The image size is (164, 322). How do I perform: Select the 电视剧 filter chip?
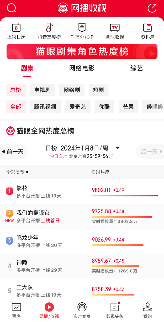click(42, 90)
